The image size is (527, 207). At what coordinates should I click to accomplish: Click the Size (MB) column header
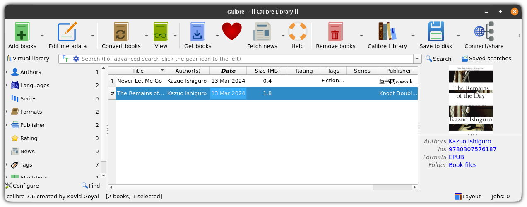point(267,71)
